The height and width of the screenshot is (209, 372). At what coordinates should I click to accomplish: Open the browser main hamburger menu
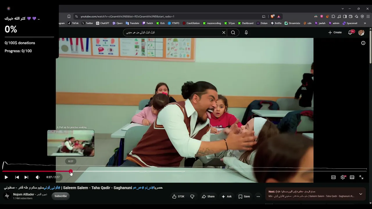click(x=368, y=17)
